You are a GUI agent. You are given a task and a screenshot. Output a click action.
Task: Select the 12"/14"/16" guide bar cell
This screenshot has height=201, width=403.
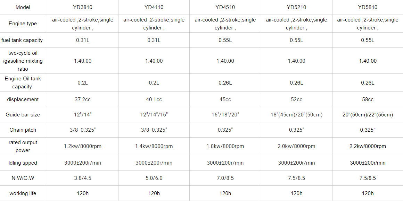(x=154, y=115)
